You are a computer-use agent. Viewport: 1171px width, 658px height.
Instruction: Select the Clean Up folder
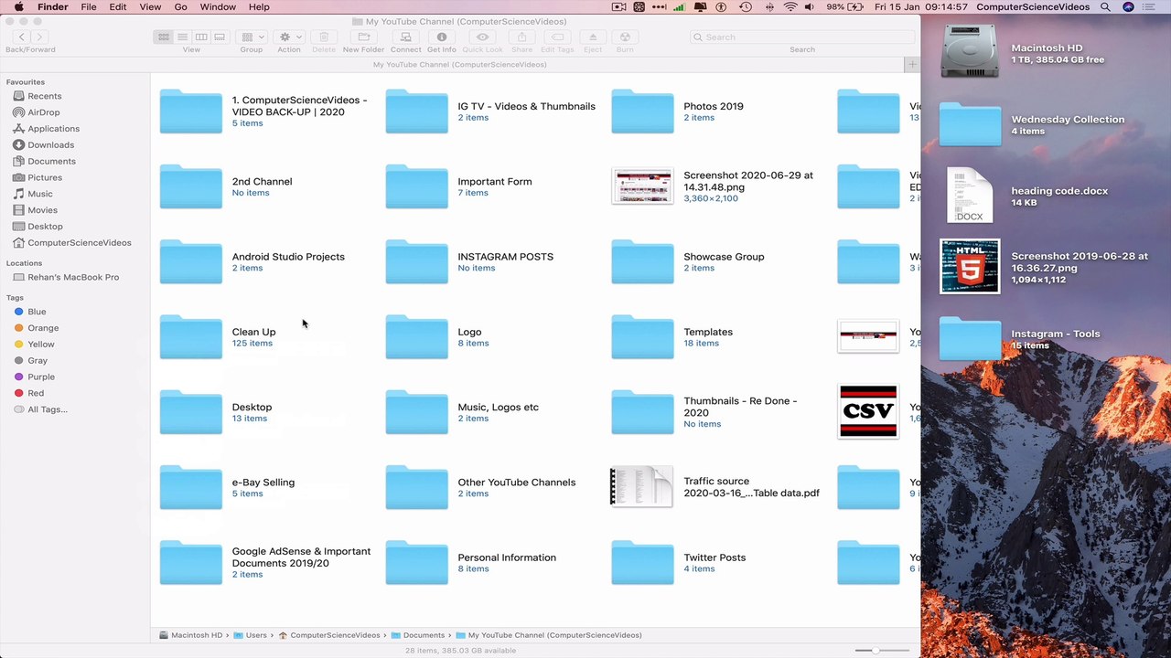pos(191,337)
